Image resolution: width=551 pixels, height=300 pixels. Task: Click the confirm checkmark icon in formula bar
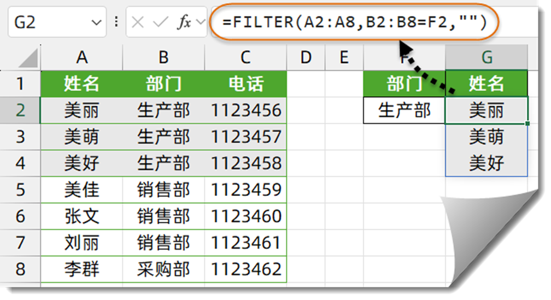[160, 22]
